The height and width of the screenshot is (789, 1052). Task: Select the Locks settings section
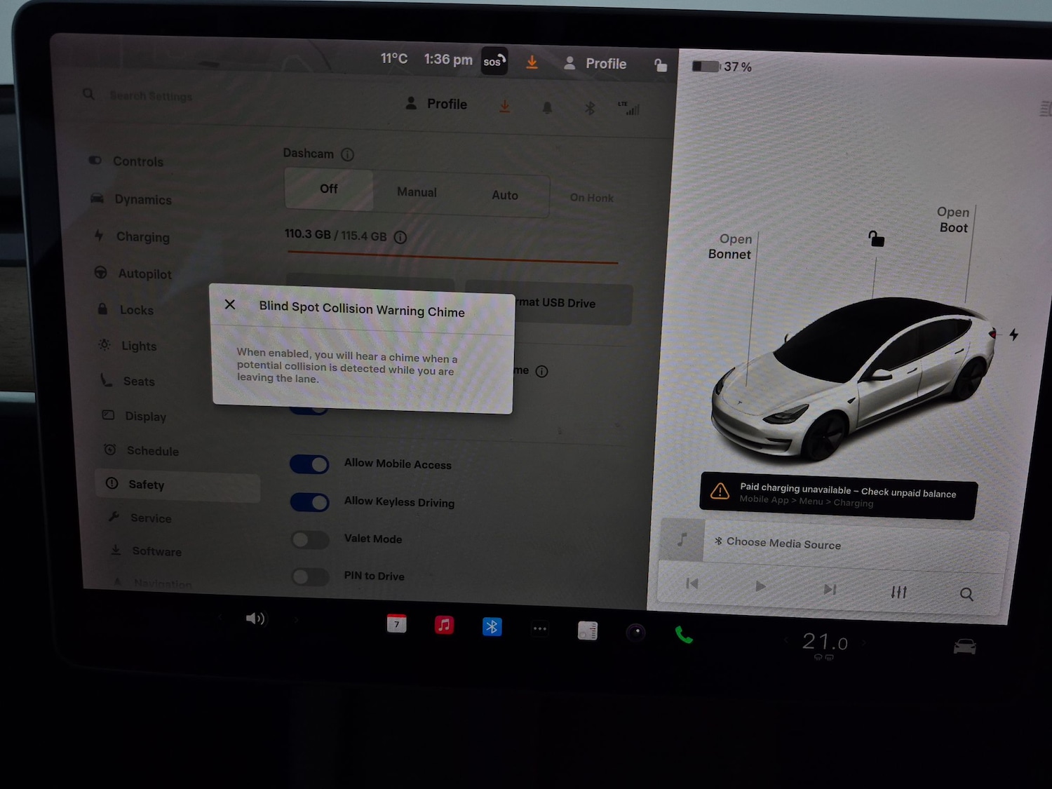(135, 309)
